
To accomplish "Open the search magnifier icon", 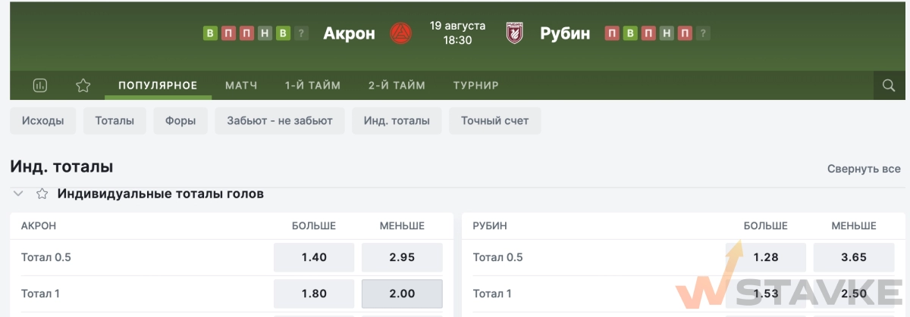I will point(889,85).
